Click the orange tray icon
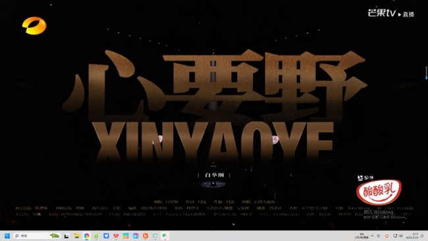Image resolution: width=428 pixels, height=241 pixels. click(x=387, y=236)
